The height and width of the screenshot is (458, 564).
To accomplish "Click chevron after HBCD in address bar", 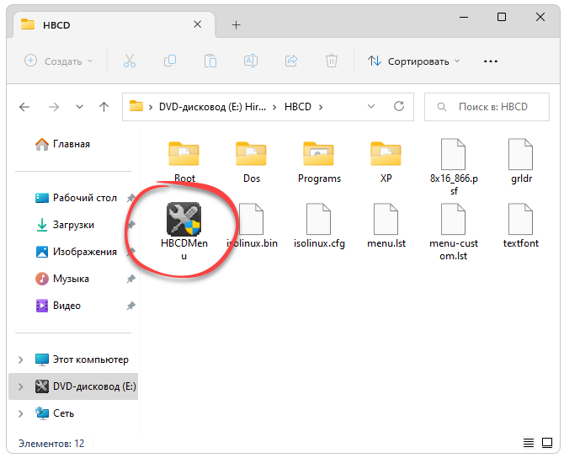I will pyautogui.click(x=321, y=107).
